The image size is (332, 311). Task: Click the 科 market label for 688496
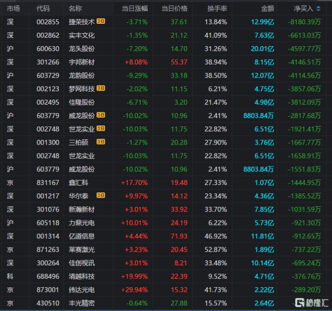(10, 277)
